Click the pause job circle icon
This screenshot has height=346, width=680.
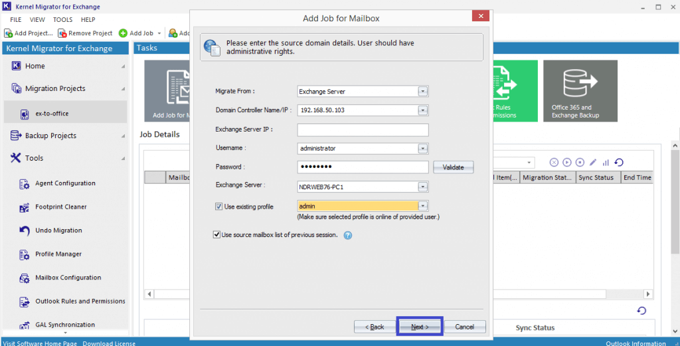point(580,162)
